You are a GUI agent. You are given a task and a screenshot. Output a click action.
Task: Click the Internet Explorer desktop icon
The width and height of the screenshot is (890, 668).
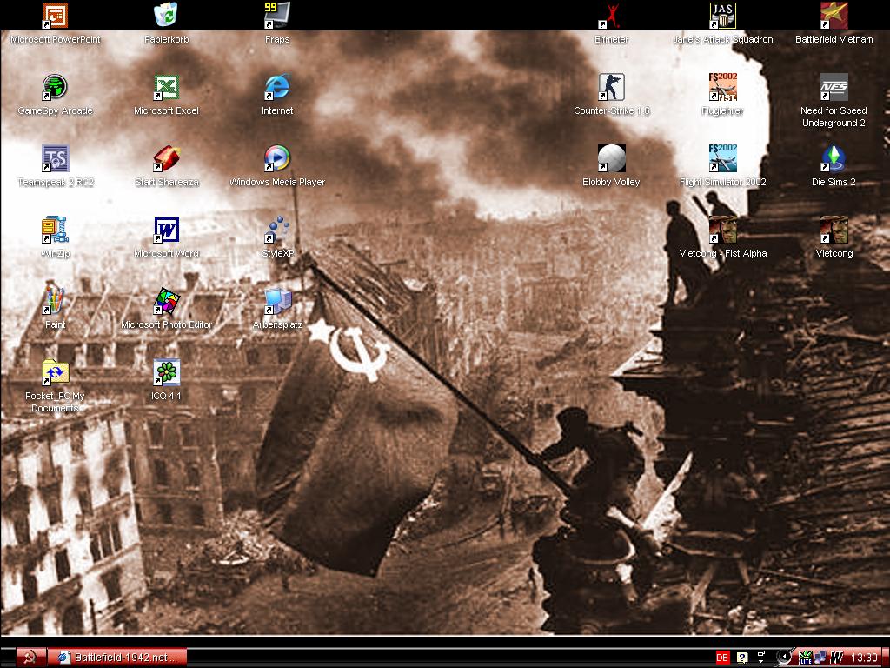click(277, 87)
